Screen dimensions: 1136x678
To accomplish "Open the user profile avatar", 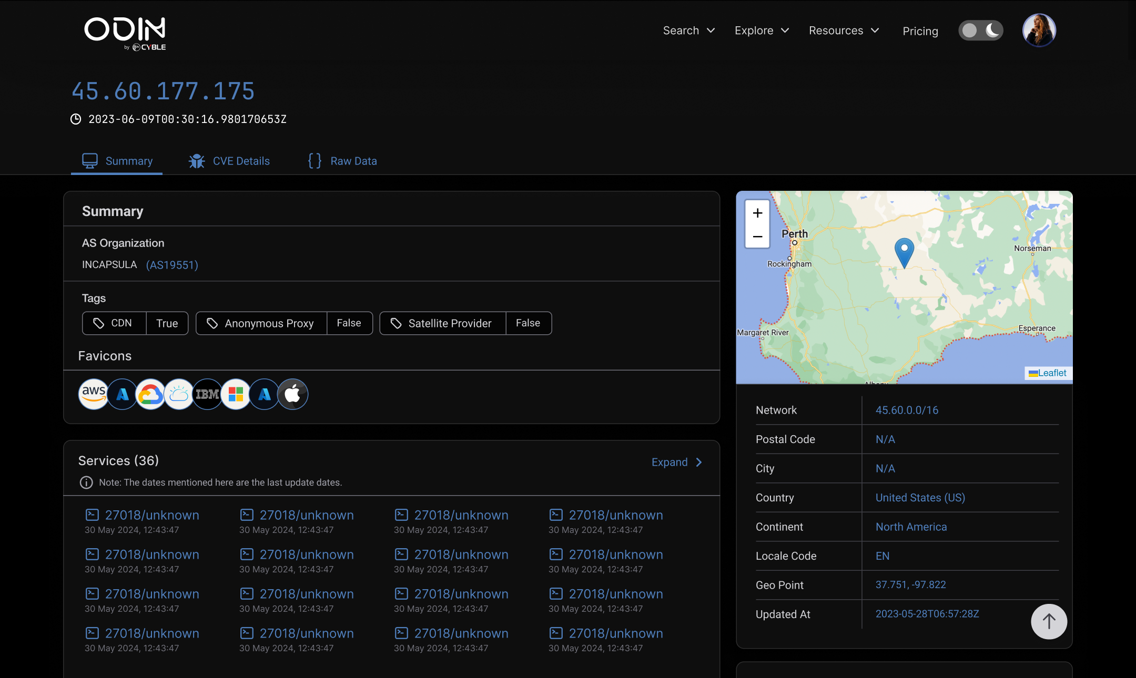I will (1039, 30).
